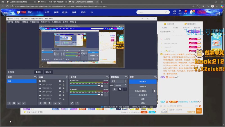Adjust the 麦克风/Aux volume slider
Viewport: 225px width, 127px height.
(85, 86)
